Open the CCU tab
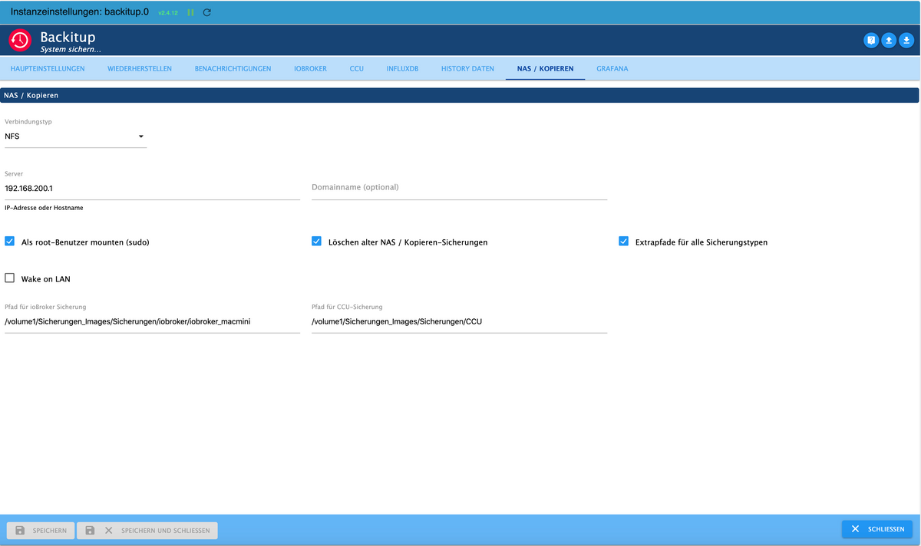This screenshot has height=546, width=921. 356,68
